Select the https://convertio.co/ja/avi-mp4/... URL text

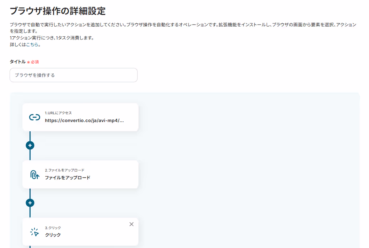84,121
